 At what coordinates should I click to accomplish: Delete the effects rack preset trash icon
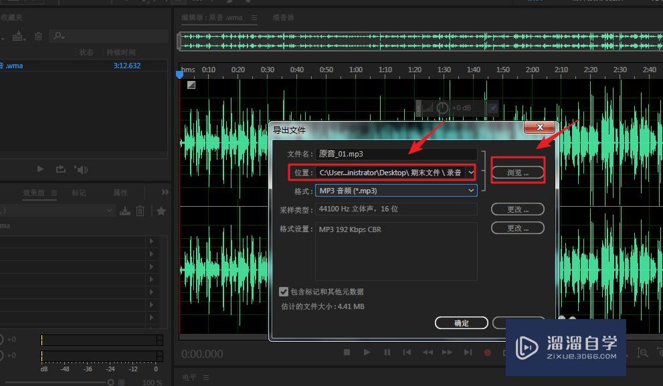[140, 210]
